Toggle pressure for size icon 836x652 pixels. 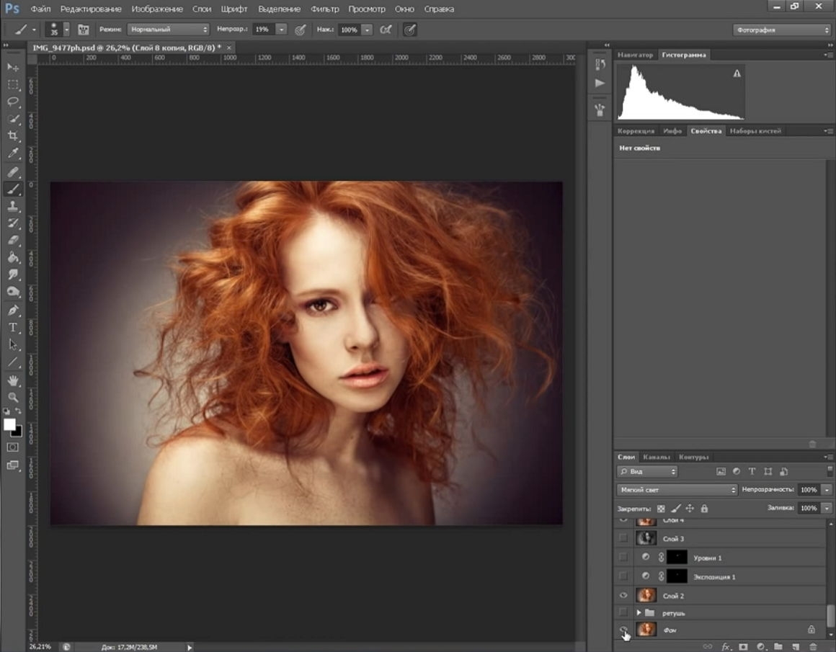(x=409, y=30)
